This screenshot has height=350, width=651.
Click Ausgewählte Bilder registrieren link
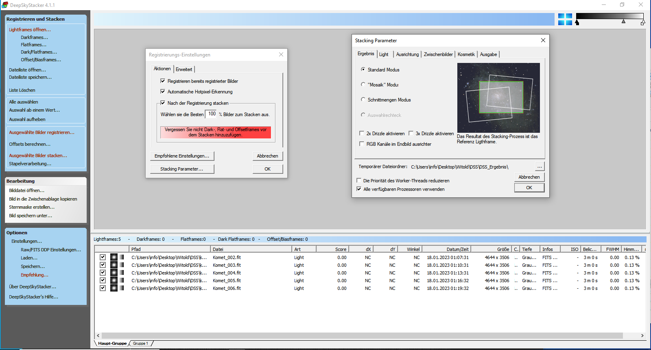42,132
